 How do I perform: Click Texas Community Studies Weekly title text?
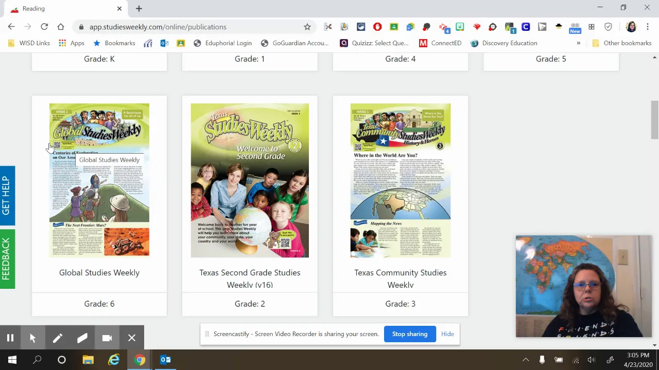point(400,278)
